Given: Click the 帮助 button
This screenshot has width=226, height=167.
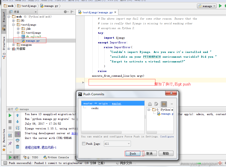Looking at the screenshot, I should (166, 153).
